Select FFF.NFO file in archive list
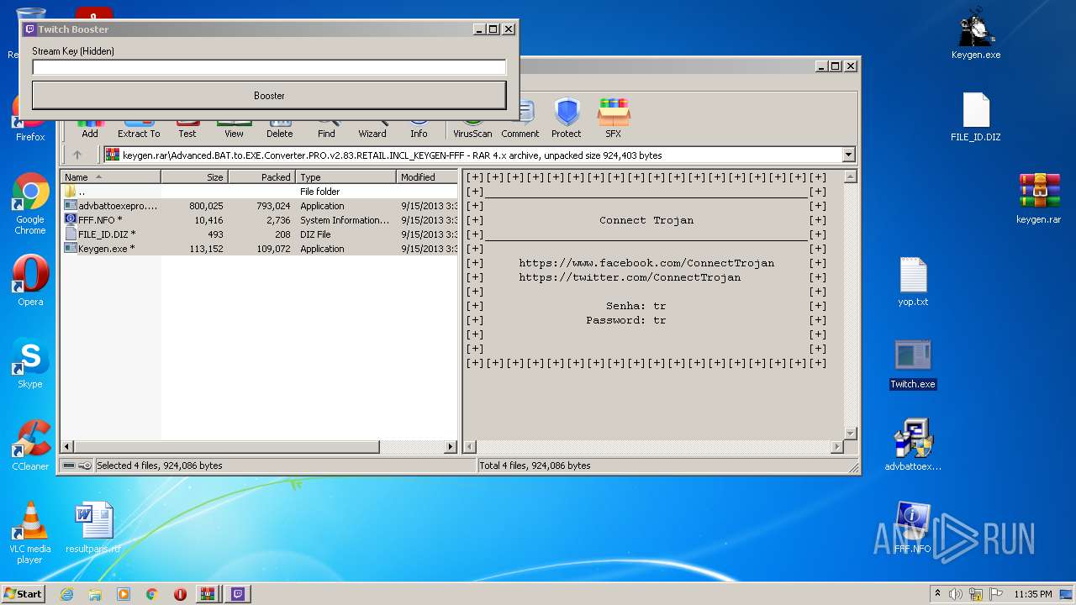The width and height of the screenshot is (1076, 605). click(260, 220)
